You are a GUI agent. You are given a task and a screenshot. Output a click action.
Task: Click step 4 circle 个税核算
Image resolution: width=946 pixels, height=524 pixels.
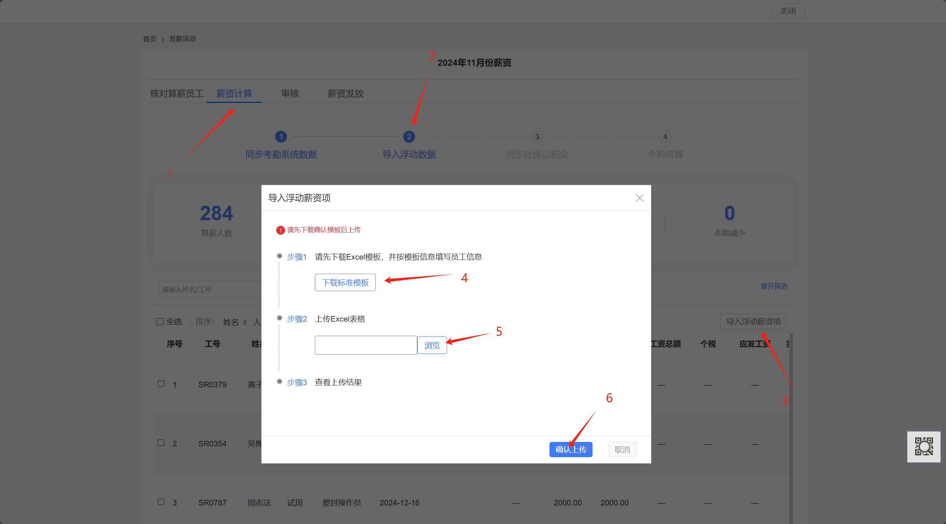(665, 137)
